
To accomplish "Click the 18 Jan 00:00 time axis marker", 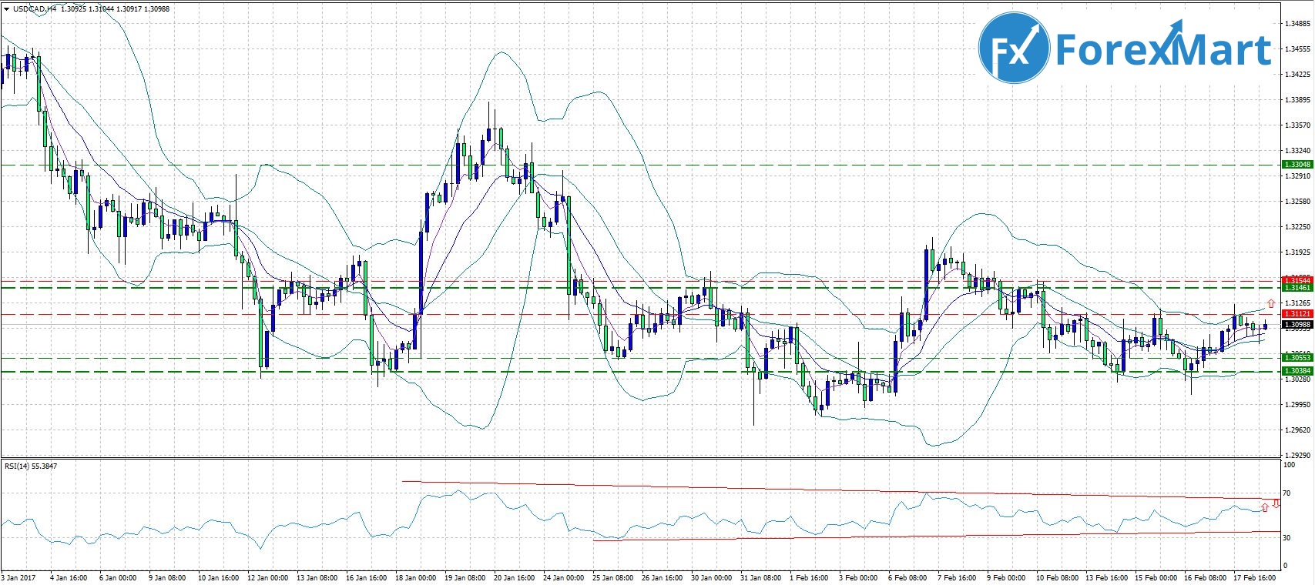I will 415,577.
